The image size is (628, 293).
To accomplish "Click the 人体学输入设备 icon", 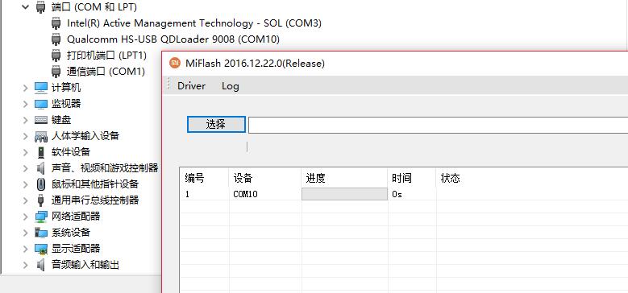I will click(41, 136).
